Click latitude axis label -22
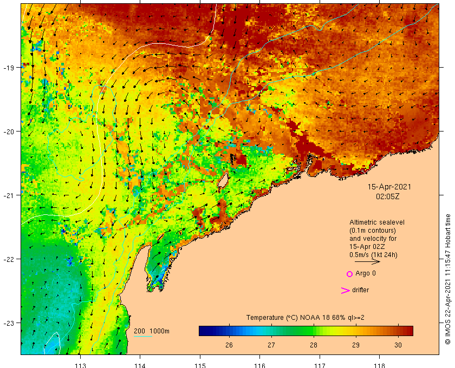The height and width of the screenshot is (368, 455). coord(9,259)
